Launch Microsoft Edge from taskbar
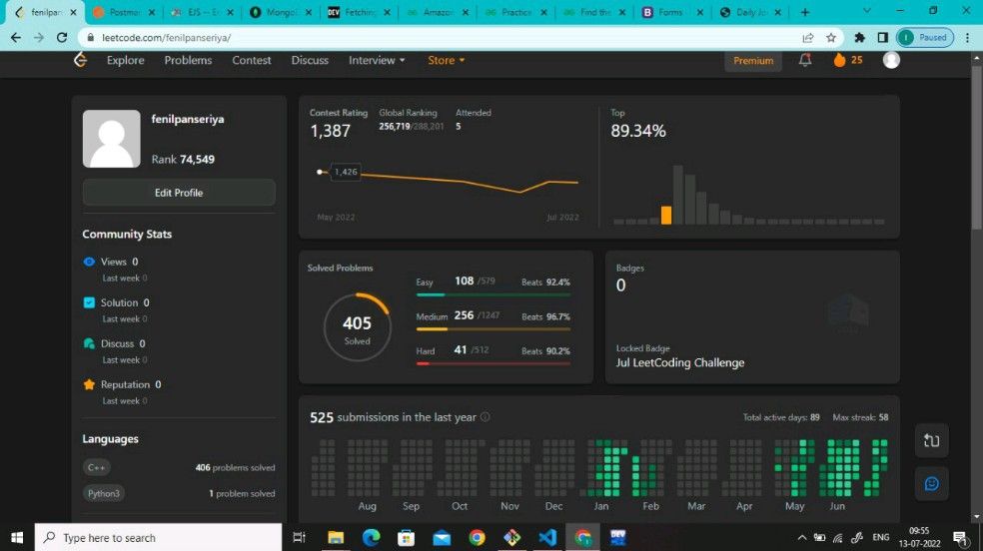The width and height of the screenshot is (983, 551). 372,537
